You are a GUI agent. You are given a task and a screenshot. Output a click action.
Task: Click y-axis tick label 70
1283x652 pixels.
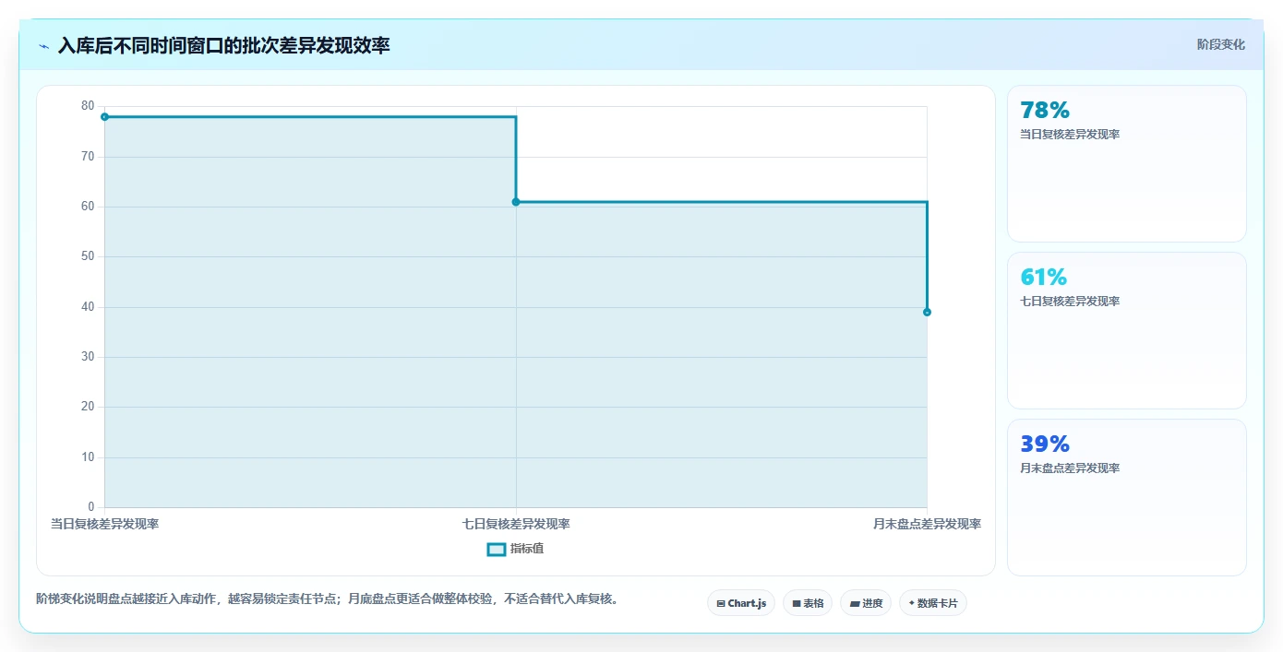point(88,157)
